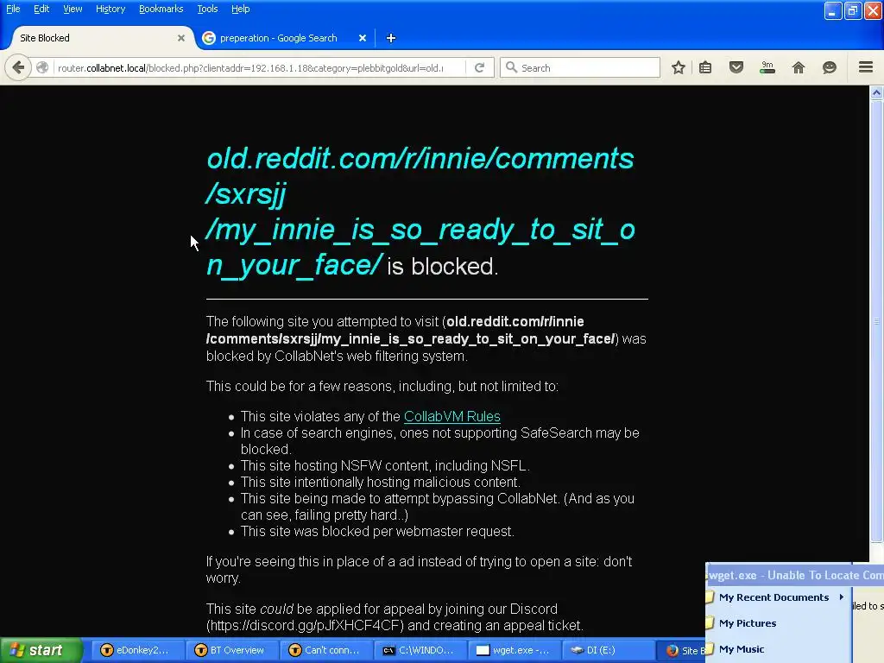Click the blocked reddit URL heading
Viewport: 884px width, 663px height.
point(420,212)
